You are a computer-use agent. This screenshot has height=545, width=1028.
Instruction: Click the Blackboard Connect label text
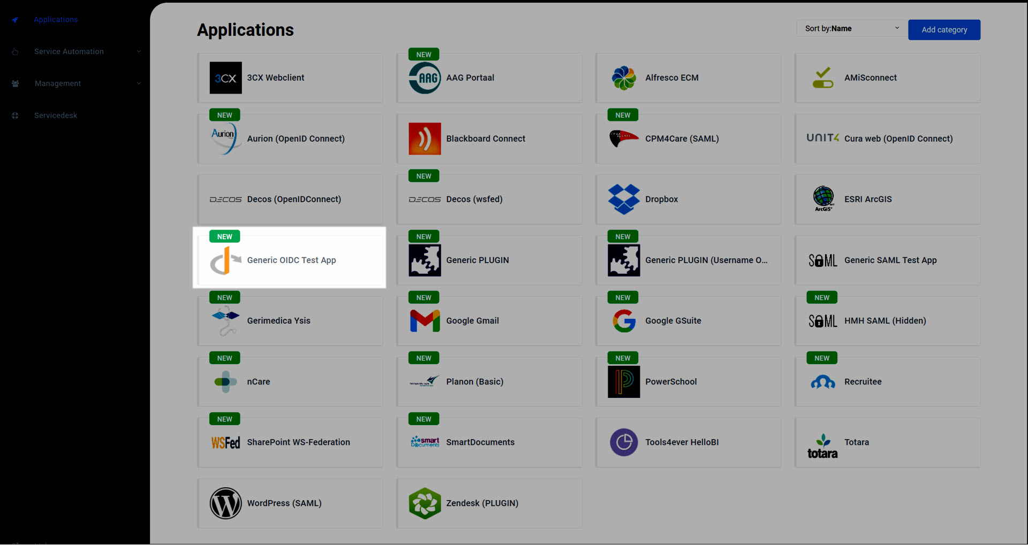click(x=486, y=139)
